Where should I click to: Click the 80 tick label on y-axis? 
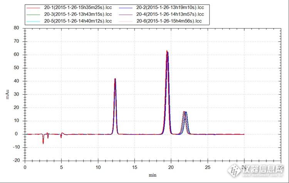pyautogui.click(x=17, y=28)
